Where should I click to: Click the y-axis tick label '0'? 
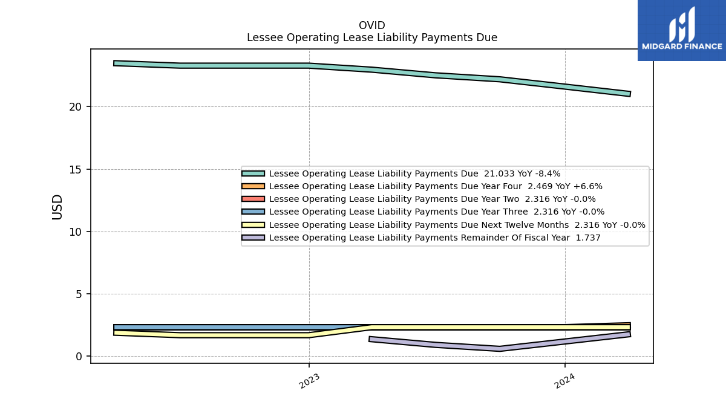[x=79, y=357]
